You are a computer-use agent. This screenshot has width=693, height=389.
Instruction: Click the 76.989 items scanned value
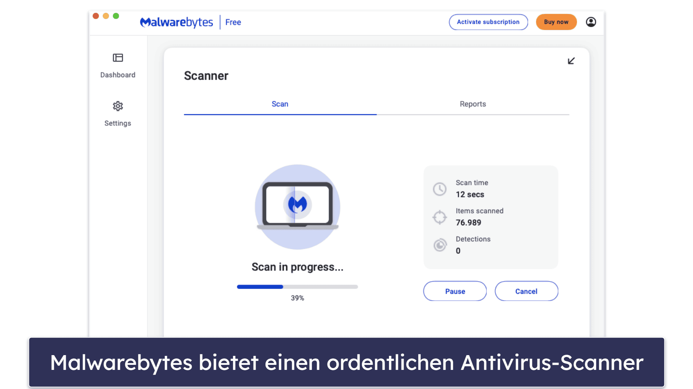(x=468, y=223)
